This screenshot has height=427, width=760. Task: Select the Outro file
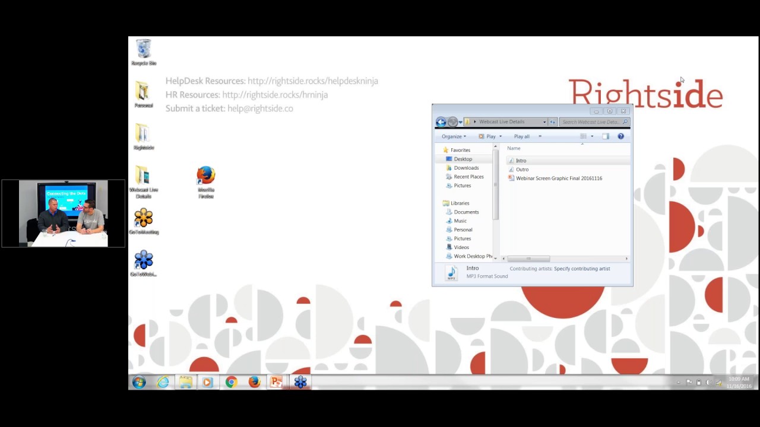coord(522,170)
